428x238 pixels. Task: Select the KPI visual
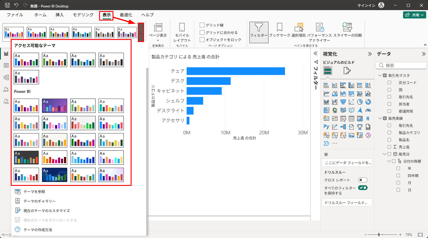[335, 119]
